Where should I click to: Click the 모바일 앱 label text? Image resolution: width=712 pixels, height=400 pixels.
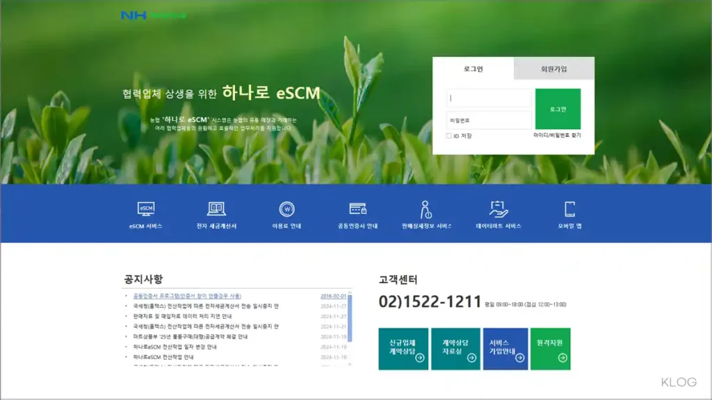pyautogui.click(x=569, y=226)
